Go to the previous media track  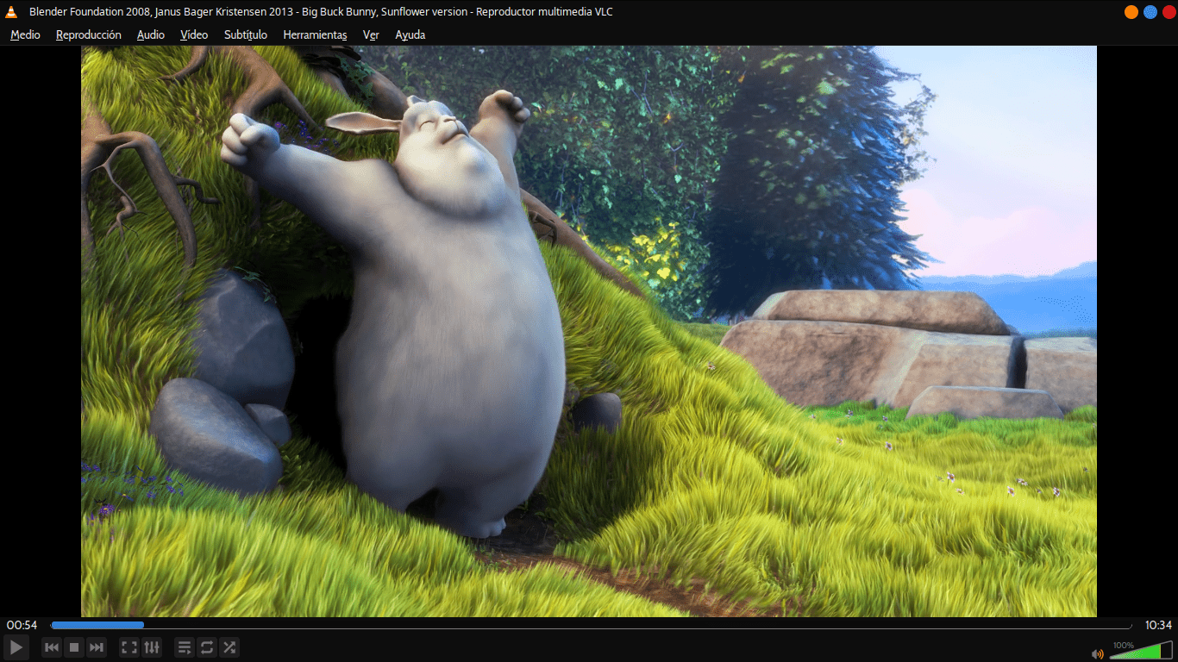52,647
